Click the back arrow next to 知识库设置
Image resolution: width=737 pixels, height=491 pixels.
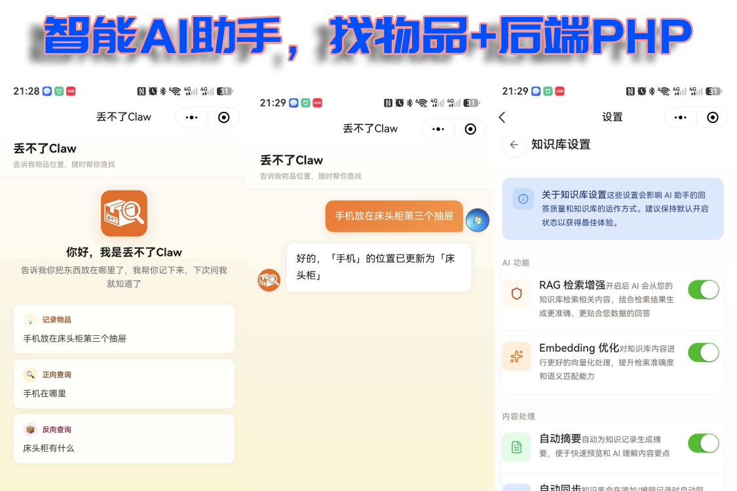[x=514, y=145]
